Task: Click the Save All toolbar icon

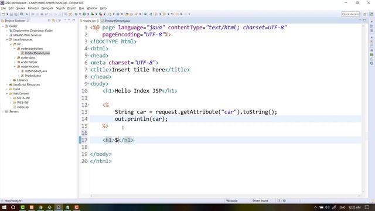Action: (x=16, y=14)
